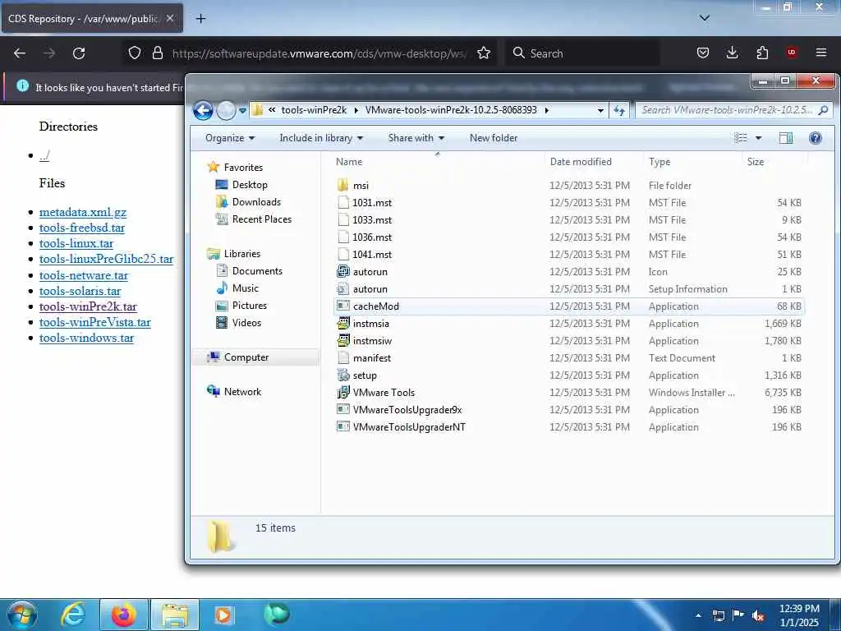The height and width of the screenshot is (631, 841).
Task: Open the Firefox extensions puzzle icon
Action: tap(762, 53)
